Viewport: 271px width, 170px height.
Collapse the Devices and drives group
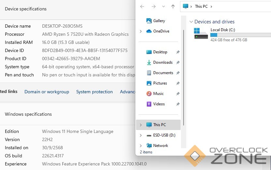coord(191,22)
